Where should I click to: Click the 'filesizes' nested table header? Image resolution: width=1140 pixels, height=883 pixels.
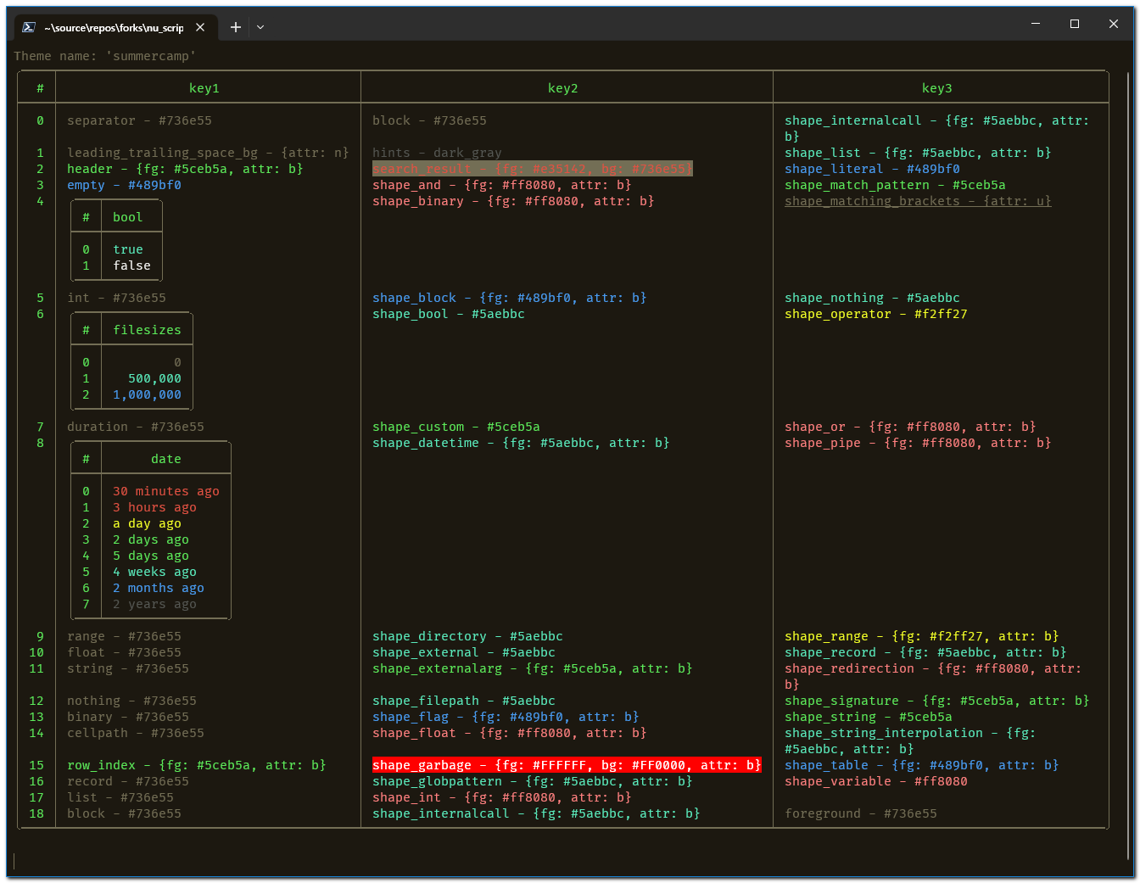tap(148, 330)
